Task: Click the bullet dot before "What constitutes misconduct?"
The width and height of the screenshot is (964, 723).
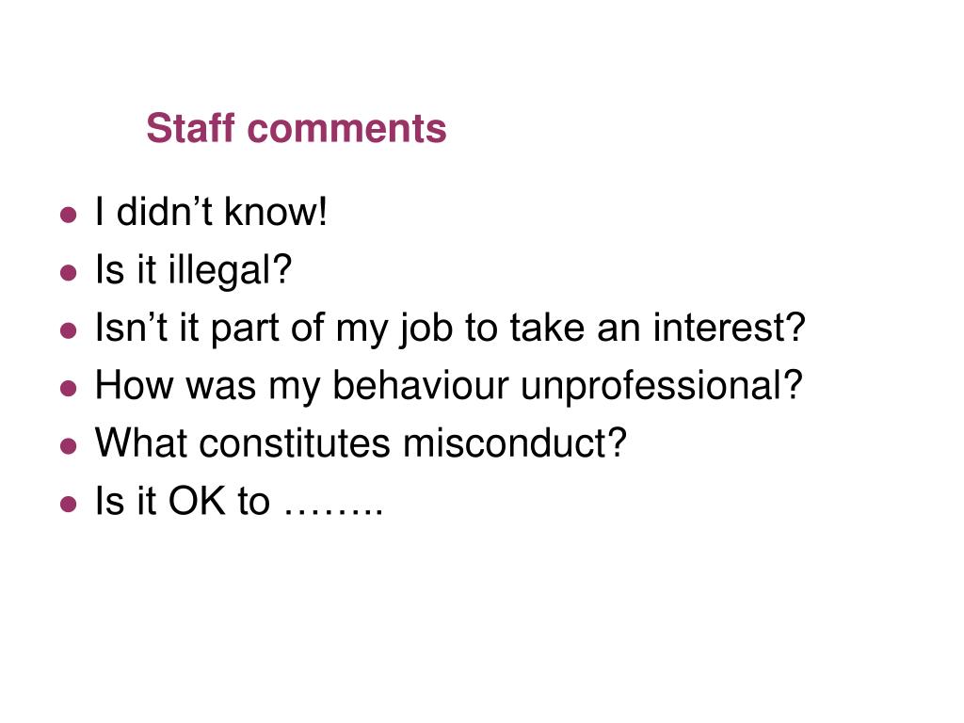Action: [68, 446]
